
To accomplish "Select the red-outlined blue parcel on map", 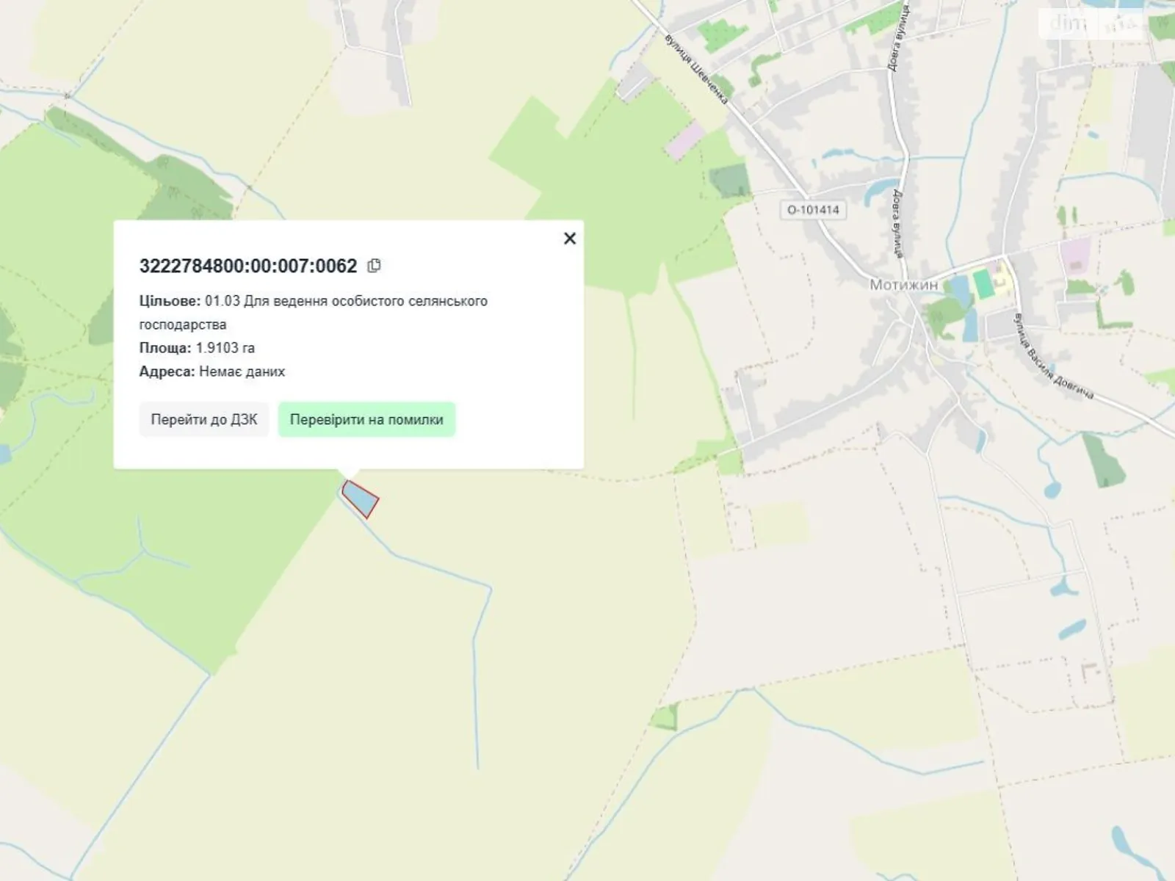I will coord(361,499).
